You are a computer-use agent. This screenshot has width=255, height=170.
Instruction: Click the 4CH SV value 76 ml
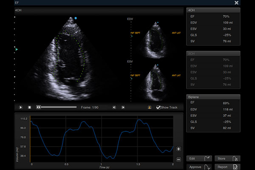click(227, 41)
